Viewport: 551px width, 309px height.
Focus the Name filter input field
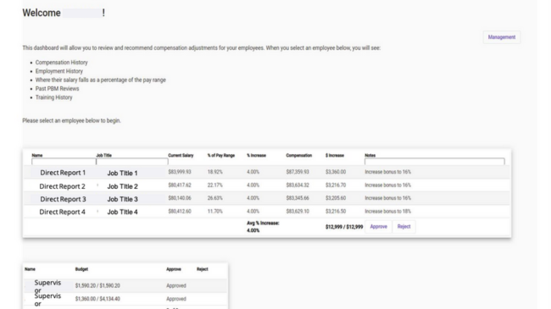click(64, 162)
